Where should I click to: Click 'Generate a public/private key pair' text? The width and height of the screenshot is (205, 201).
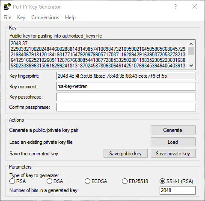(x=44, y=130)
